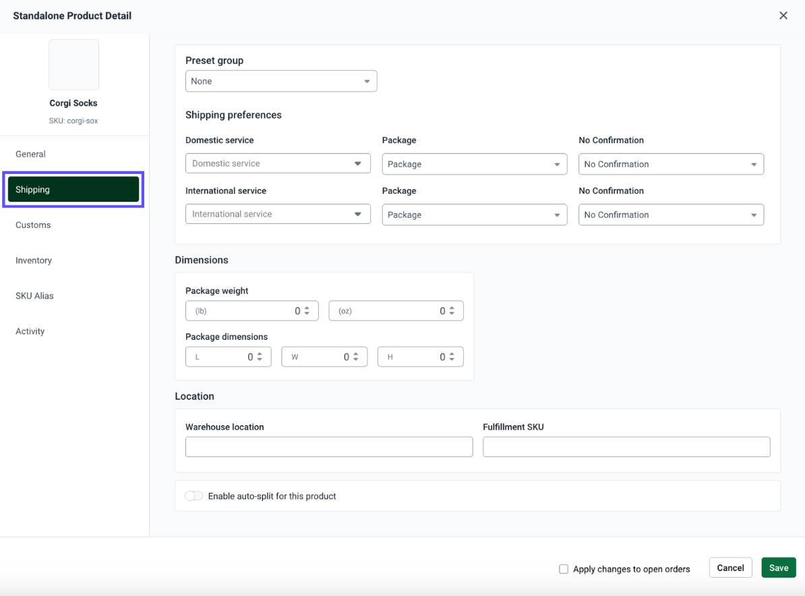Screen dimensions: 805x596
Task: Expand the Domestic service dropdown
Action: [278, 163]
